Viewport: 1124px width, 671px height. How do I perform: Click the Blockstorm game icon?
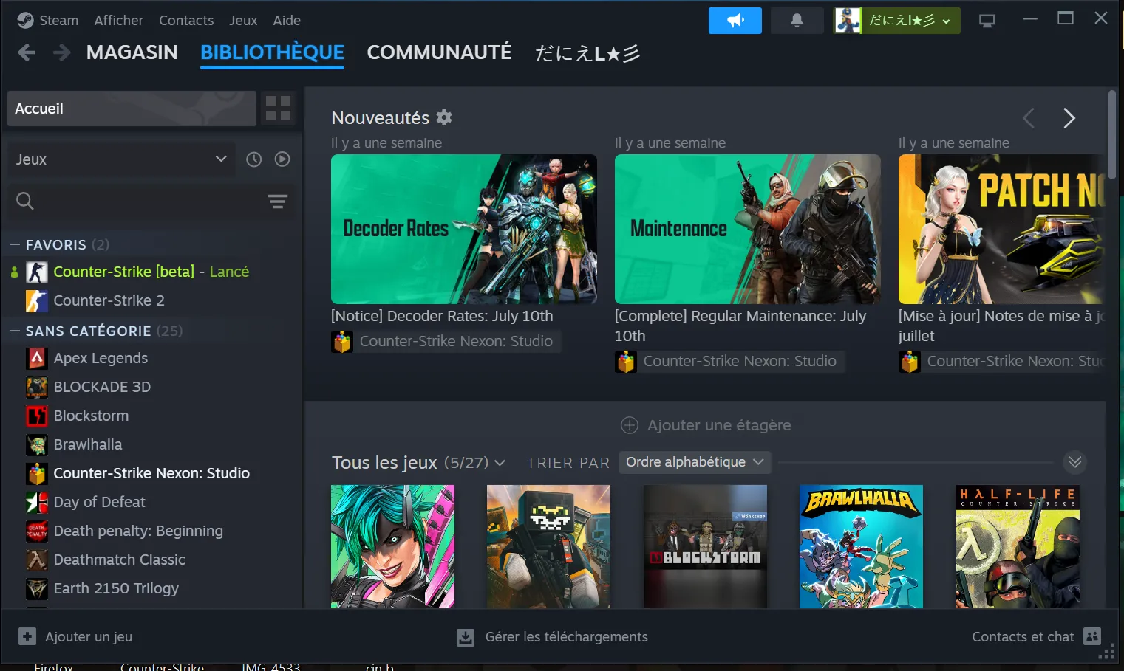tap(37, 416)
